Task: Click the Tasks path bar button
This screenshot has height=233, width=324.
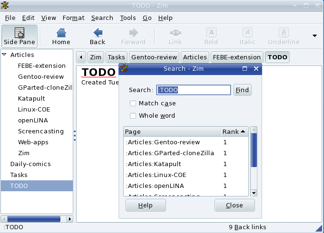Action: [x=117, y=57]
